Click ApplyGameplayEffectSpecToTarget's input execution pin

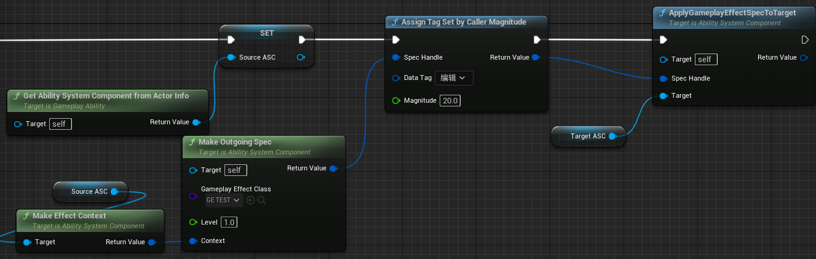(x=663, y=40)
